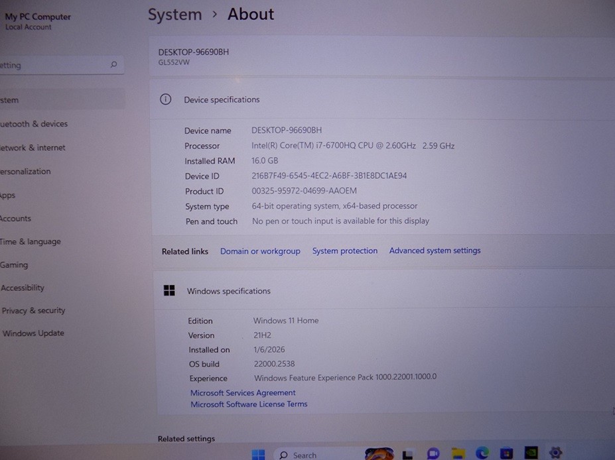Select the Installed on date 1/6/2026
The image size is (615, 460).
(x=269, y=349)
